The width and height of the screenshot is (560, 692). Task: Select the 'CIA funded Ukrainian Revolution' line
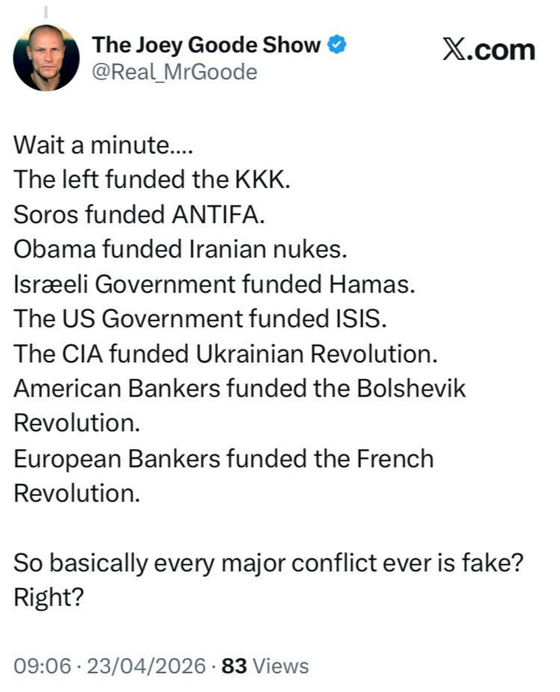tap(225, 353)
